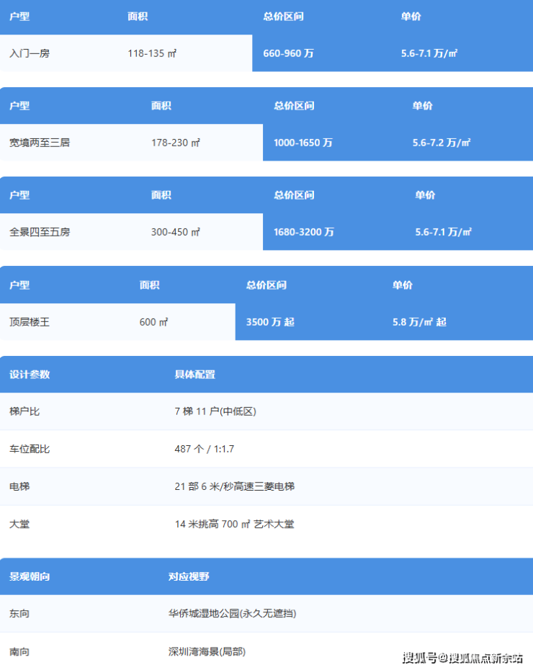
Task: Click the 5.6-7.2 万/㎡ unit price
Action: [x=442, y=143]
